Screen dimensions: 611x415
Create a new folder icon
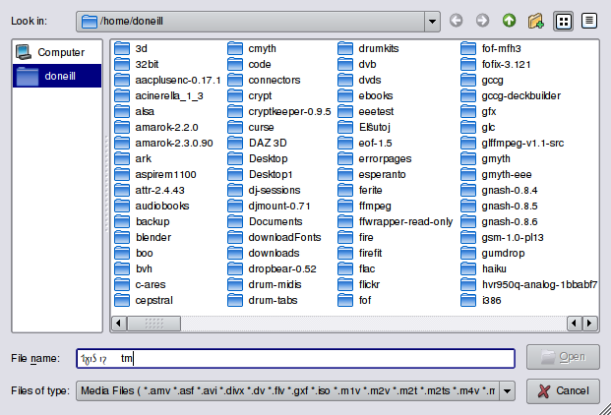pyautogui.click(x=536, y=20)
